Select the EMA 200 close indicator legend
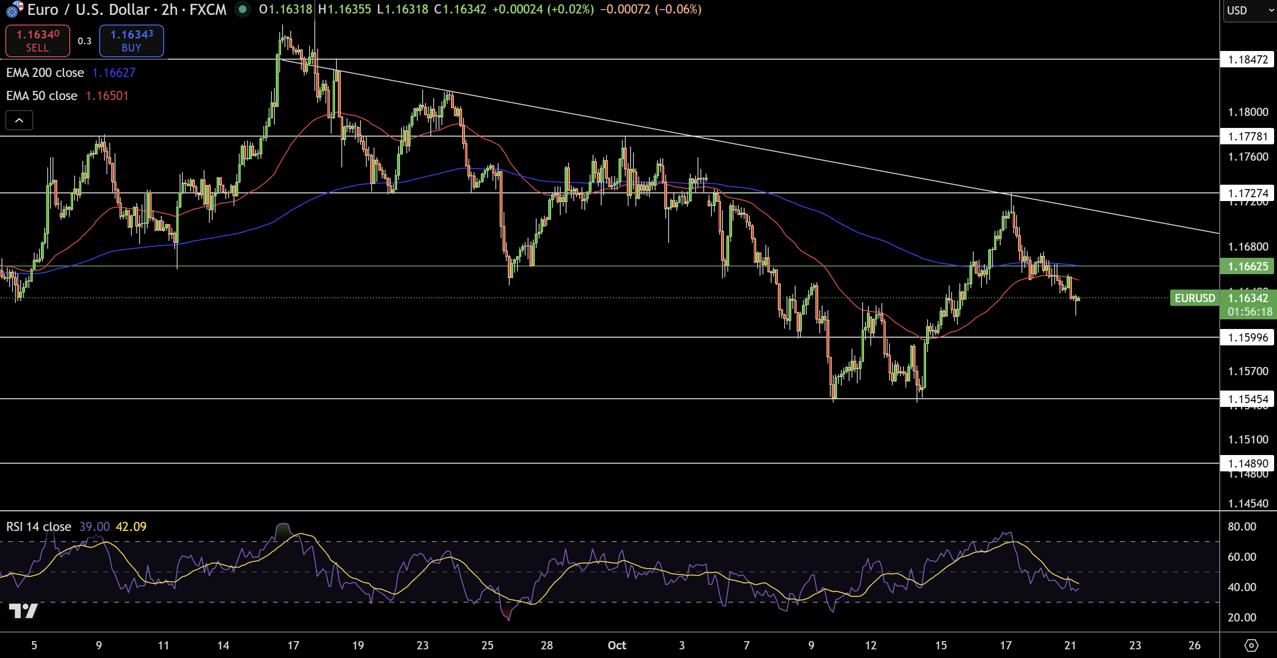1277x658 pixels. pos(45,73)
